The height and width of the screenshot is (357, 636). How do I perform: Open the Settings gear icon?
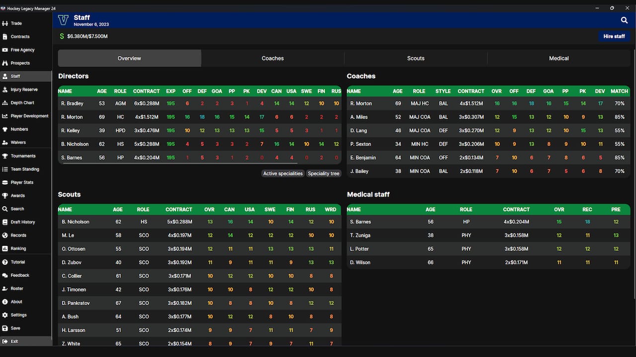click(x=5, y=315)
